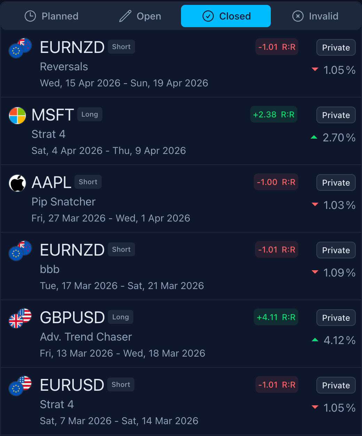This screenshot has width=362, height=436.
Task: Click the Apple logo icon for AAPL
Action: [17, 183]
